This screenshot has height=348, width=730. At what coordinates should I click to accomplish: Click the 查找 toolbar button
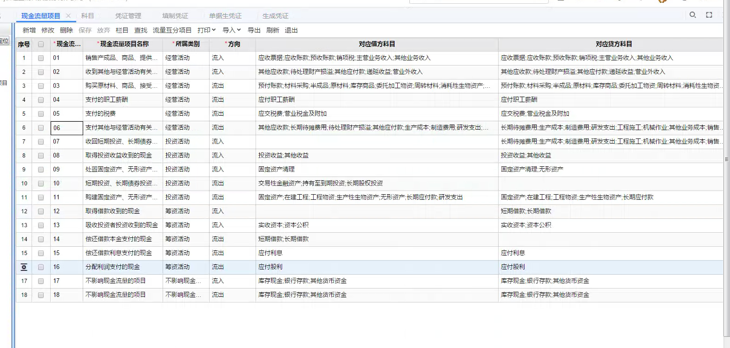(141, 30)
